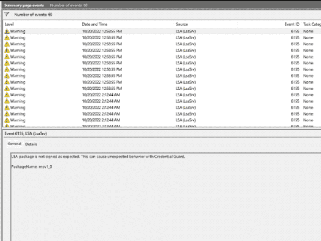Click the 6155 Event ID cell of the highlighted row

tap(295, 31)
